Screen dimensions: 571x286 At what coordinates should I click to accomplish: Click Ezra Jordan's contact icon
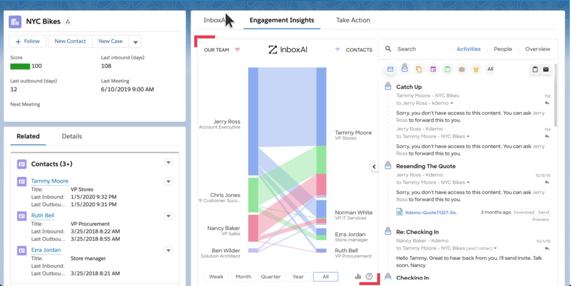pos(22,250)
